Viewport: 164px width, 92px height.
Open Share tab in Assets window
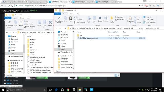click(x=22, y=18)
